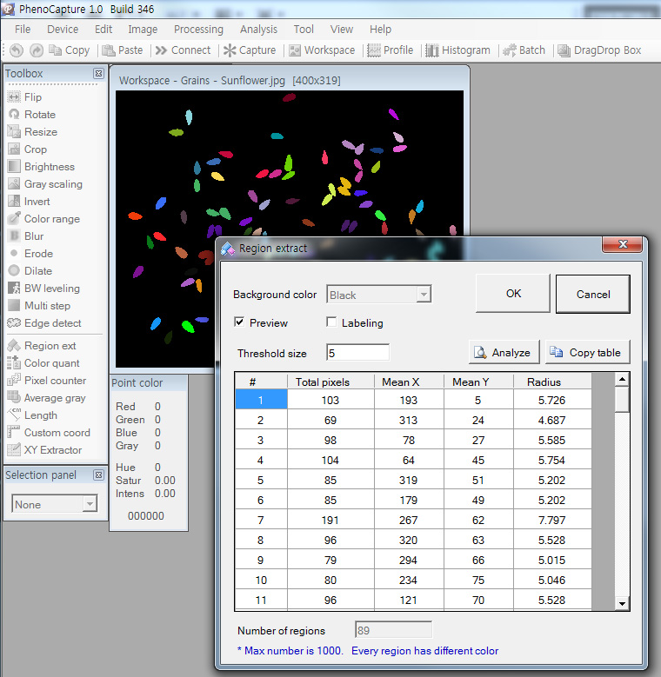Click the results table scroll down arrow

[622, 603]
